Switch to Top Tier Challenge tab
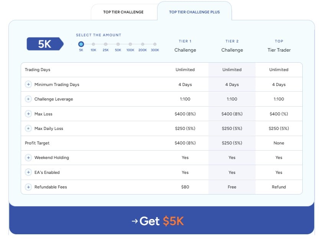Screen dimensions: 328x240 point(123,12)
